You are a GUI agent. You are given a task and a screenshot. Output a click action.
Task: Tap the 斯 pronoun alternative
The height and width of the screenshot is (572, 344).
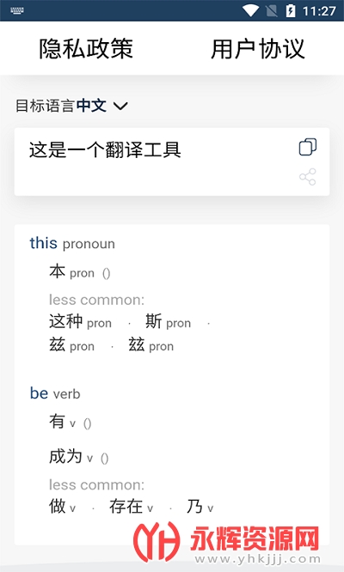[x=153, y=321]
